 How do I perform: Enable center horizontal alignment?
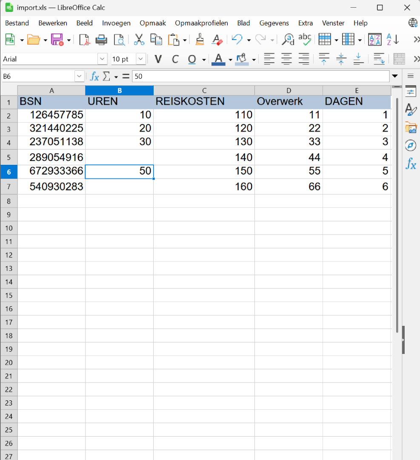click(286, 59)
